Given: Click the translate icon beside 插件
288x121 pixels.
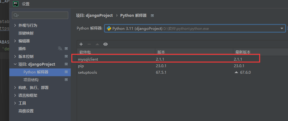Looking at the screenshot, I should tap(60, 49).
